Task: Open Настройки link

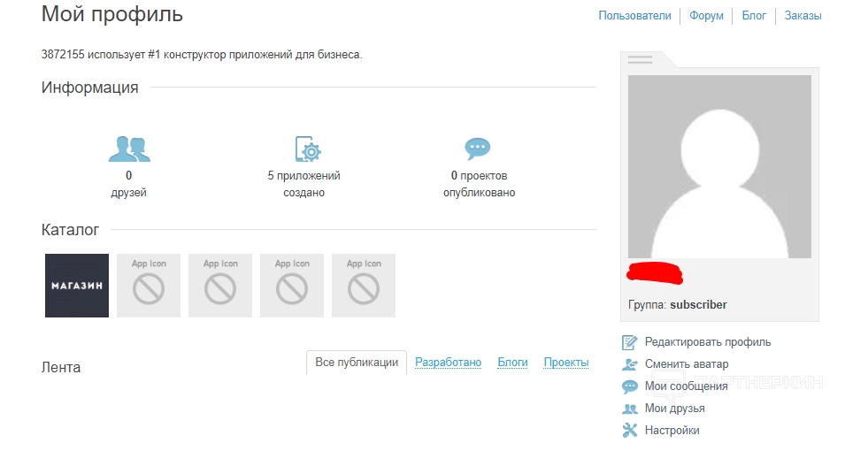Action: pos(672,431)
